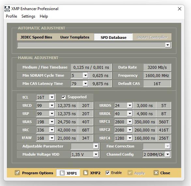Open the tRRDL value dropdown

(130, 114)
